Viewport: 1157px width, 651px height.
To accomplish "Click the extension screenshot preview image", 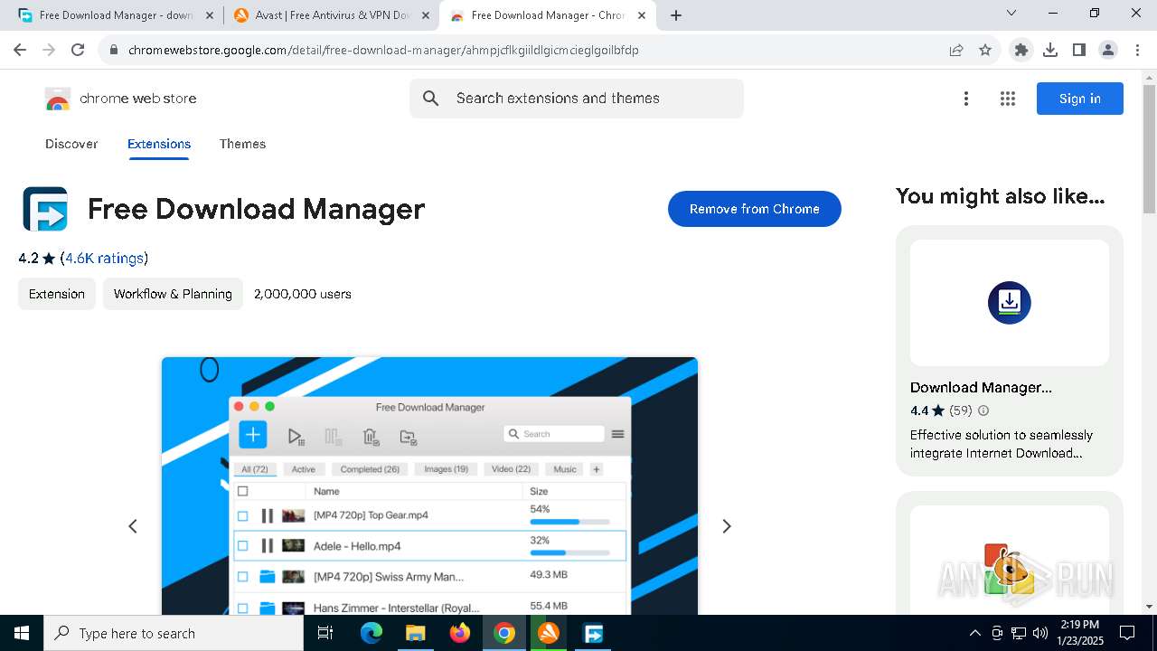I will click(x=429, y=486).
